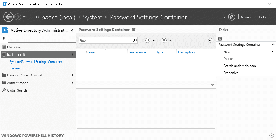This screenshot has width=276, height=140.
Task: Collapse the Password Settings Container tasks section
Action: tap(273, 45)
